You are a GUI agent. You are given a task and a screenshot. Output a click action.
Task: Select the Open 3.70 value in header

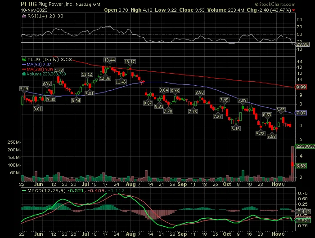[116, 10]
